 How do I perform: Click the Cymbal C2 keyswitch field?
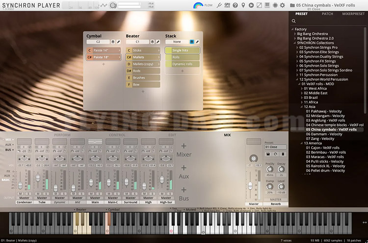pyautogui.click(x=98, y=42)
